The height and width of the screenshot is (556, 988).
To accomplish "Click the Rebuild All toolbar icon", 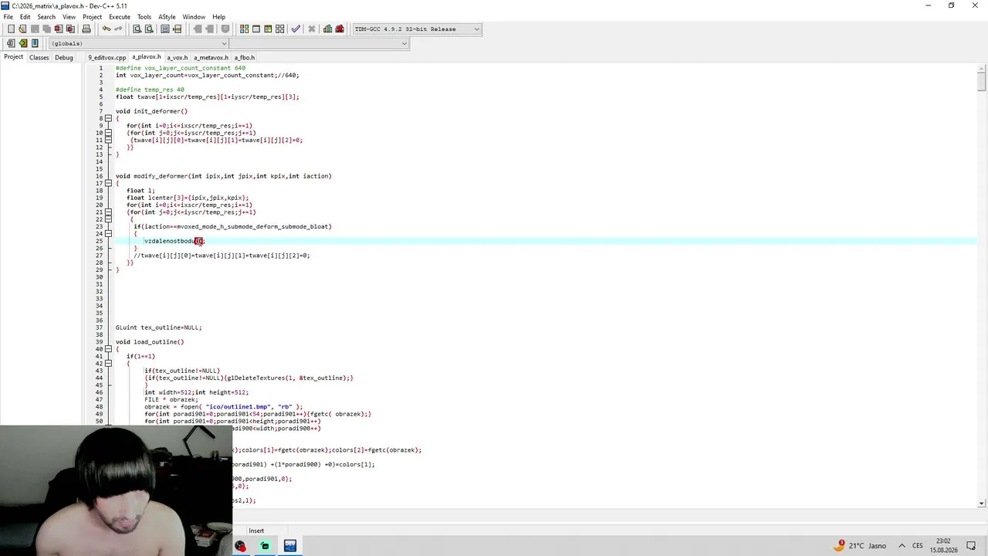I will click(x=280, y=29).
